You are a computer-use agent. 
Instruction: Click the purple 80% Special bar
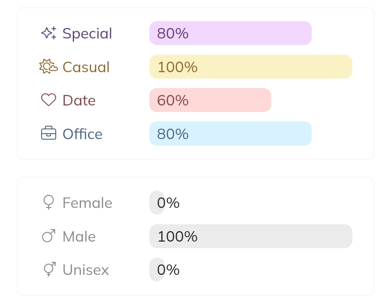[231, 33]
